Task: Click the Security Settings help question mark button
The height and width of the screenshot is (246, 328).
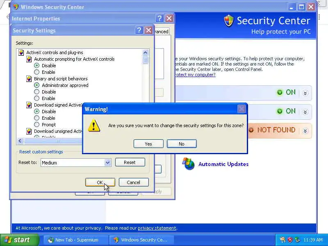Action: coord(139,30)
